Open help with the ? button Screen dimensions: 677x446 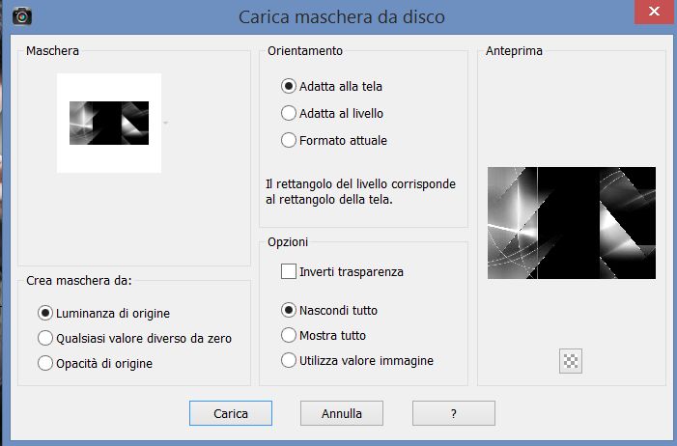coord(453,413)
